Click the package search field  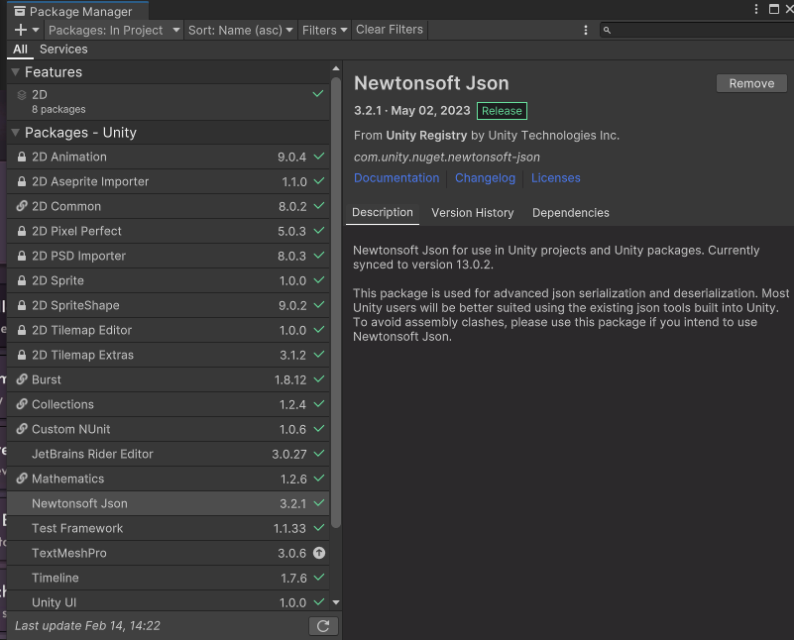coord(697,30)
